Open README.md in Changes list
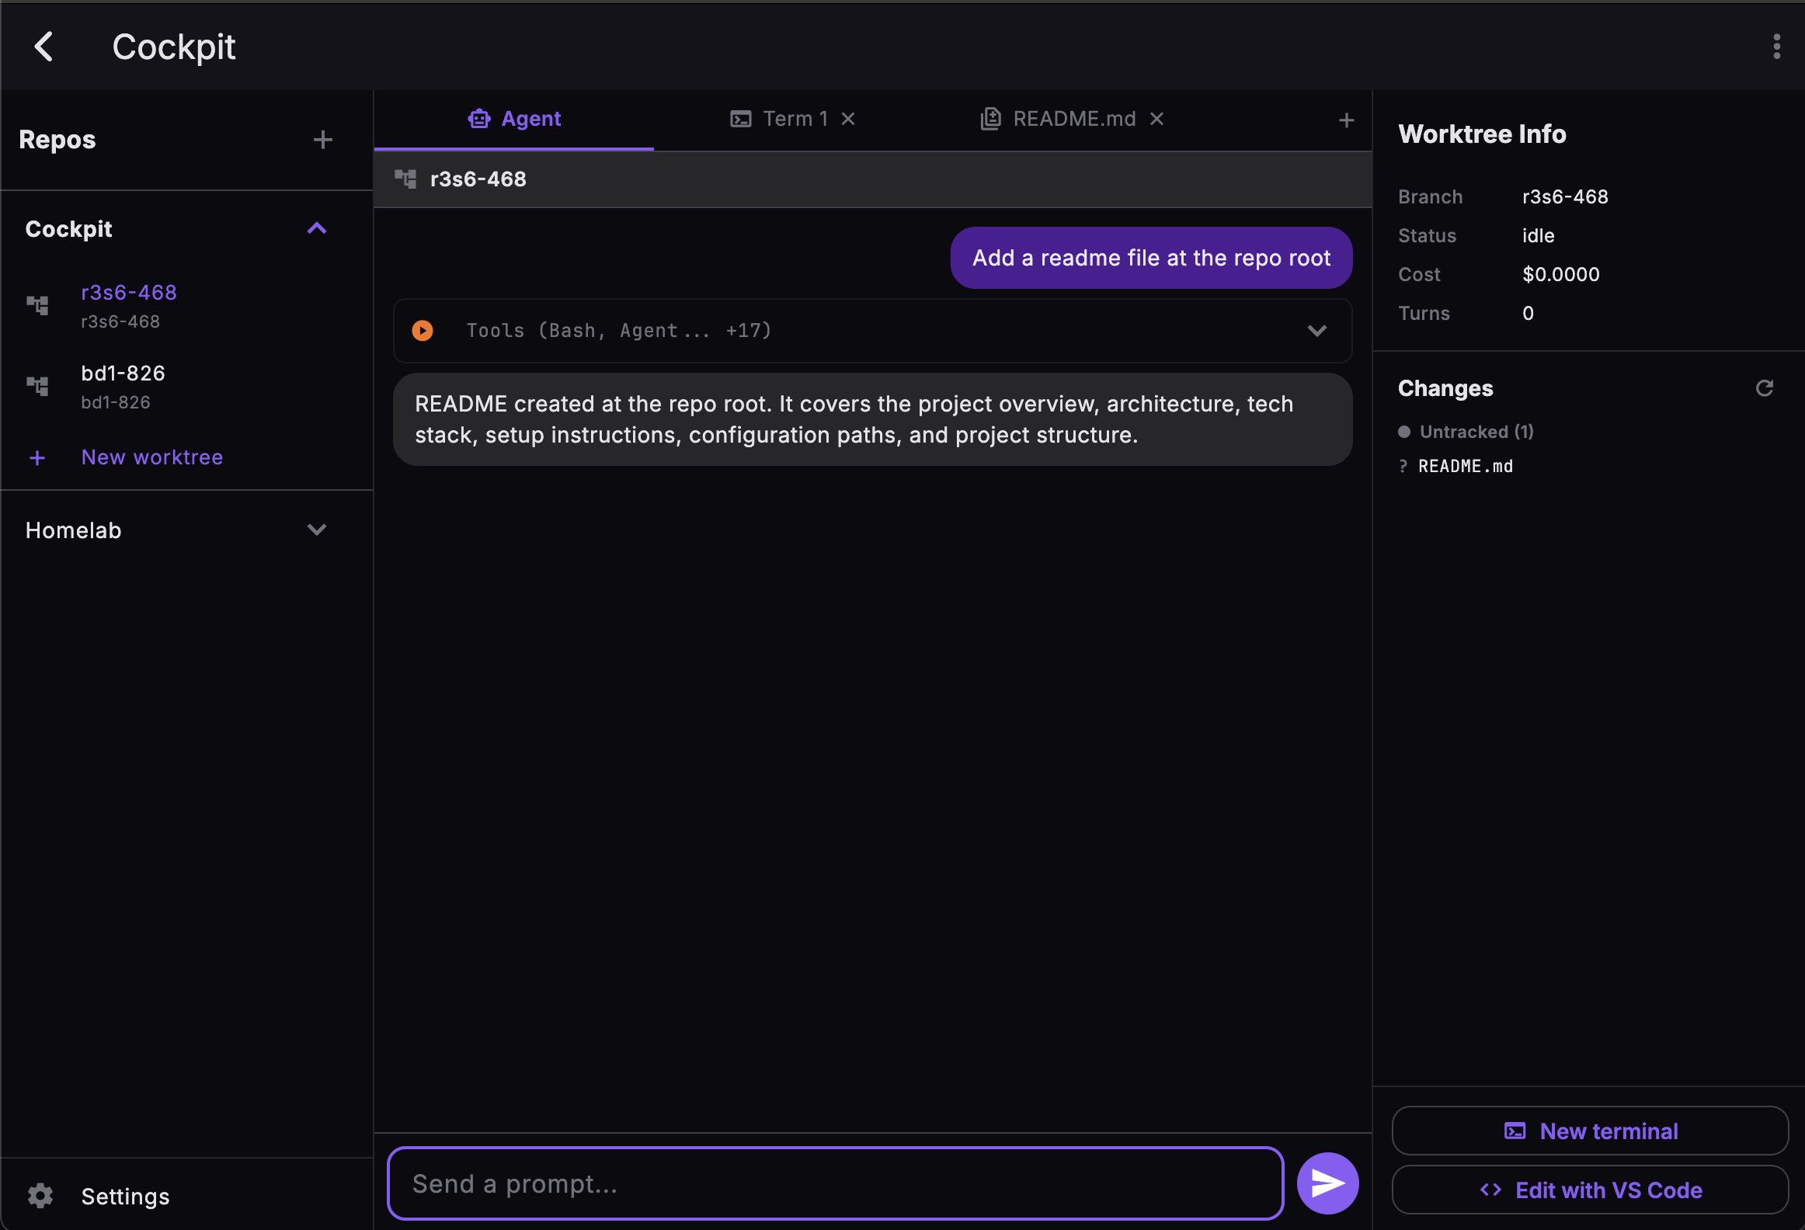The width and height of the screenshot is (1805, 1230). (1466, 466)
